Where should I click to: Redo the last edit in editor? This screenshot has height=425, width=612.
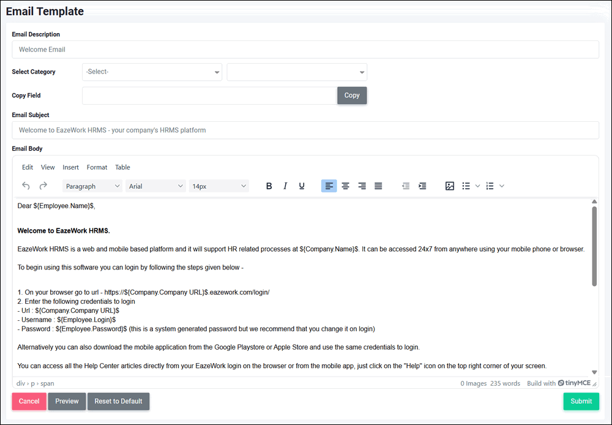[43, 186]
